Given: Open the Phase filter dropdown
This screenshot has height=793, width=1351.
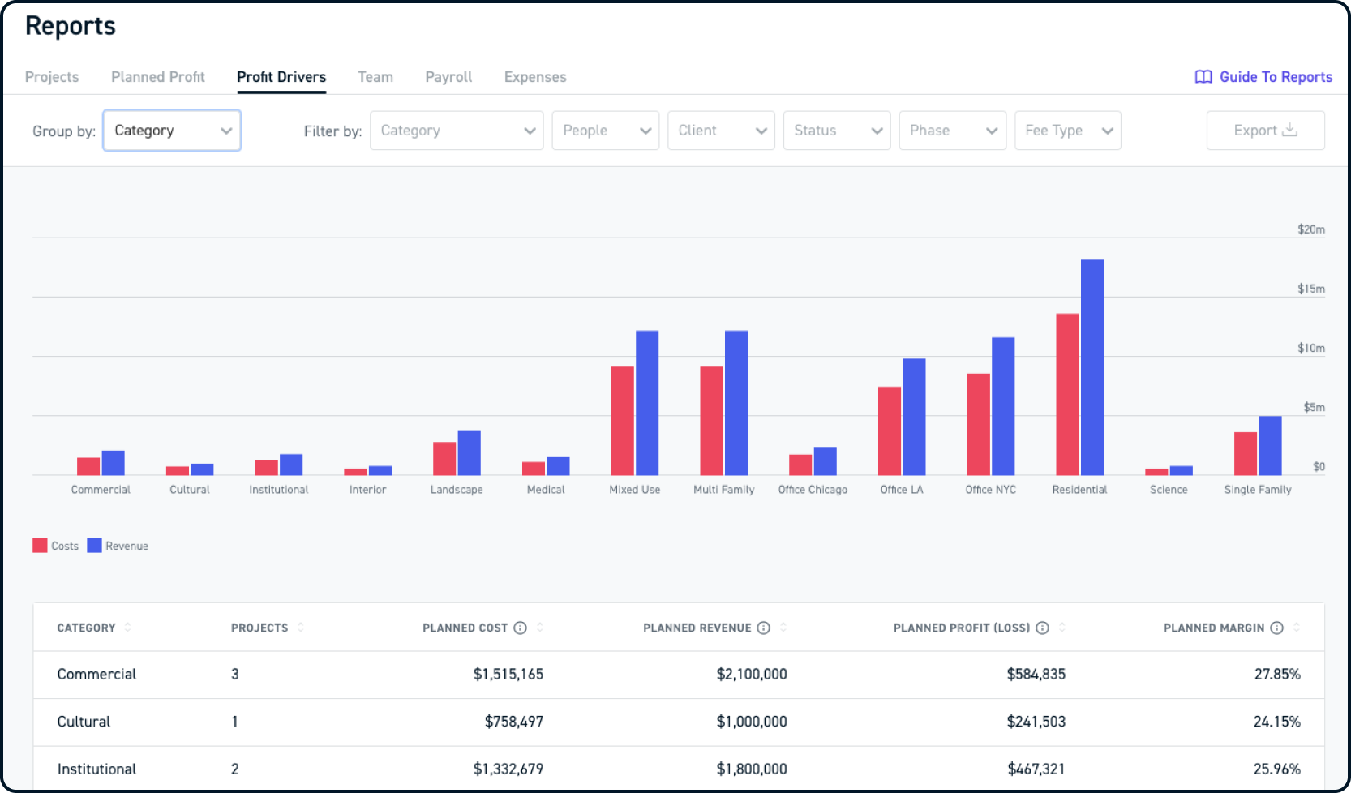Looking at the screenshot, I should coord(953,131).
